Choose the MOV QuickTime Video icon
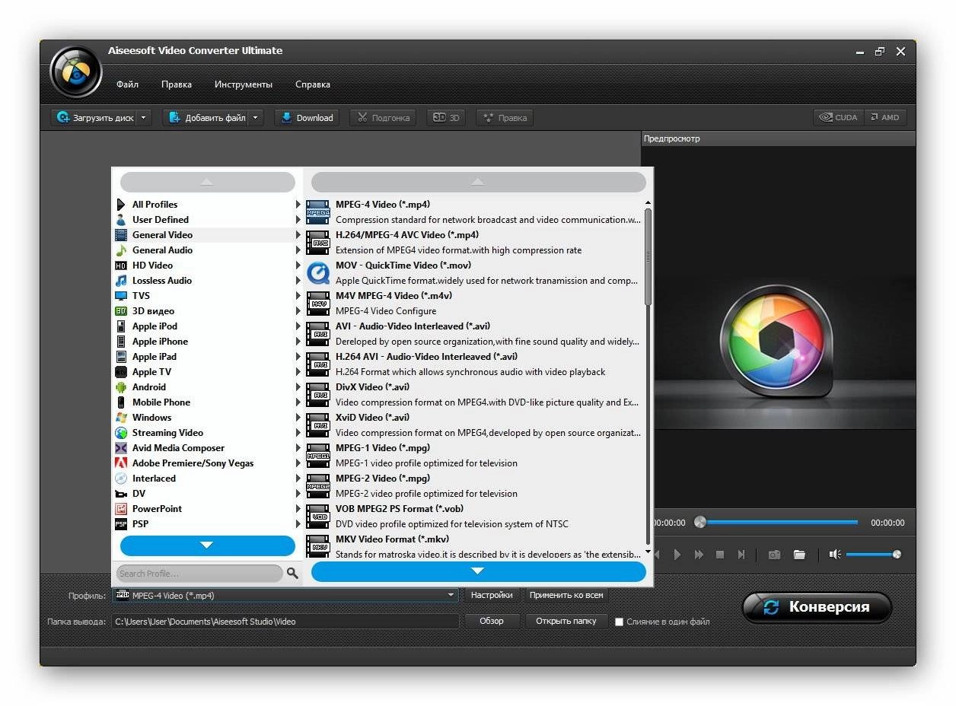Image resolution: width=956 pixels, height=706 pixels. coord(317,273)
